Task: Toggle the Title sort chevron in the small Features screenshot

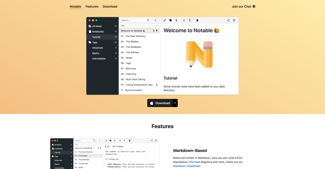Action: (101, 144)
